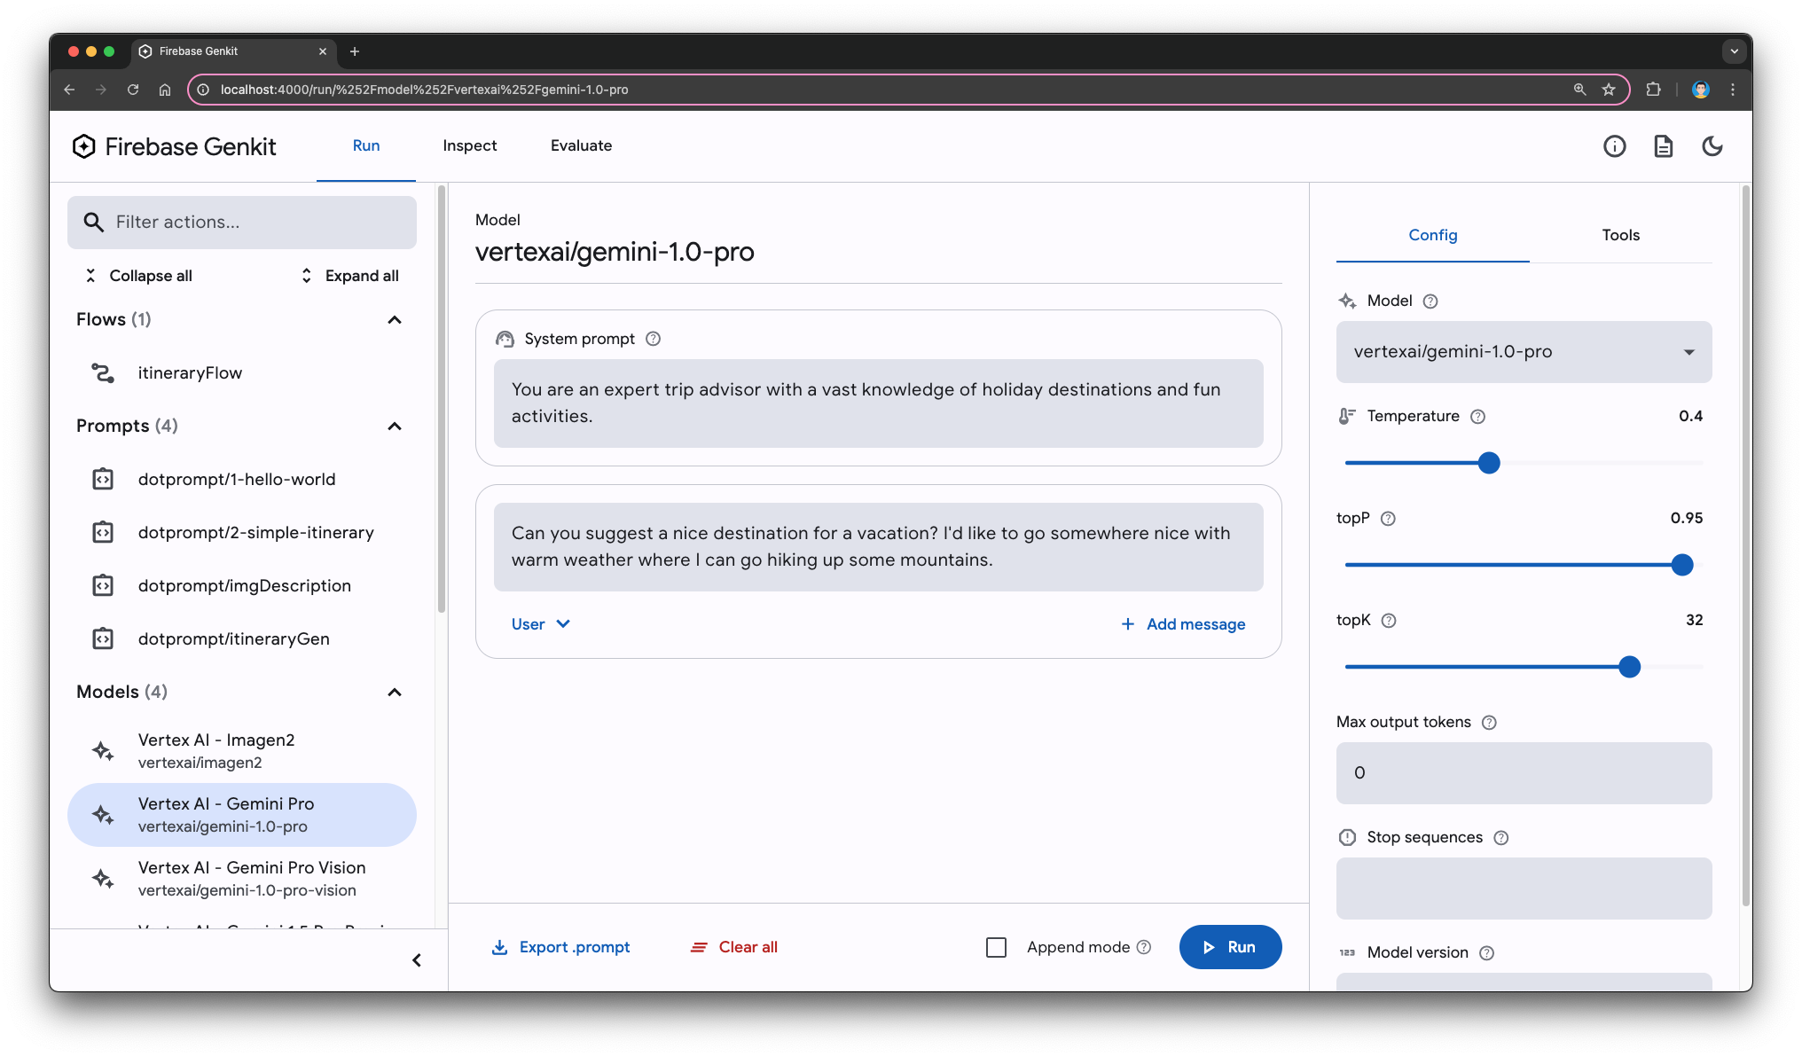Drag the Temperature slider
1802x1057 pixels.
click(1492, 462)
